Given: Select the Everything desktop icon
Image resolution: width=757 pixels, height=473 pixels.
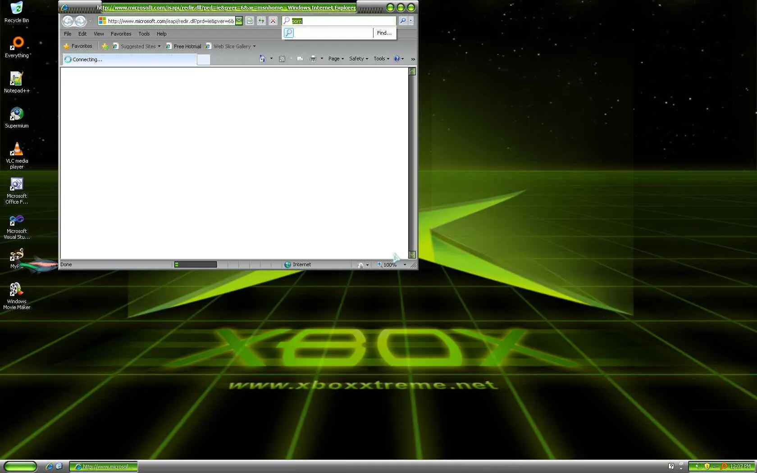Looking at the screenshot, I should point(17,47).
